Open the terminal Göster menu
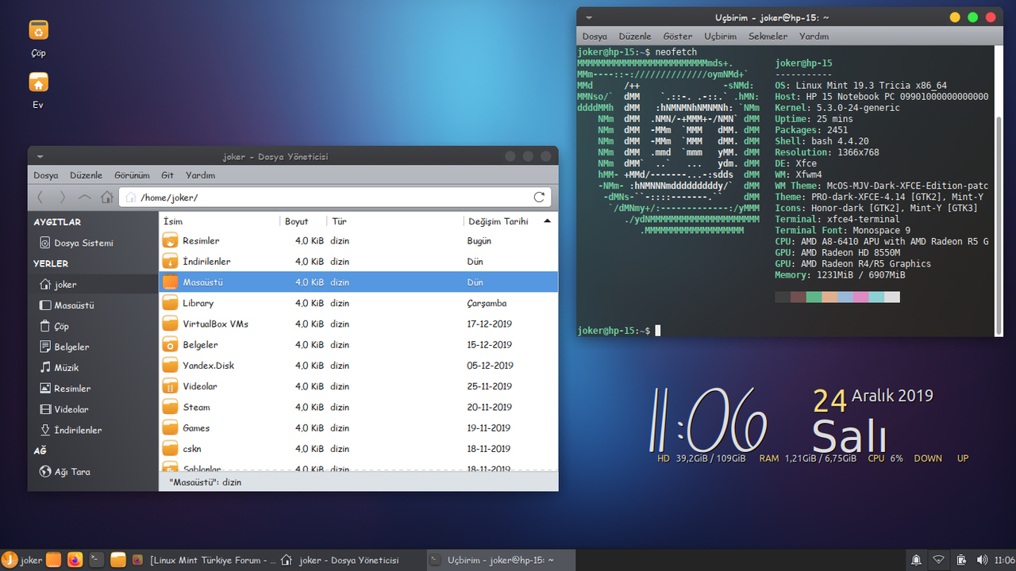The width and height of the screenshot is (1016, 571). tap(678, 36)
